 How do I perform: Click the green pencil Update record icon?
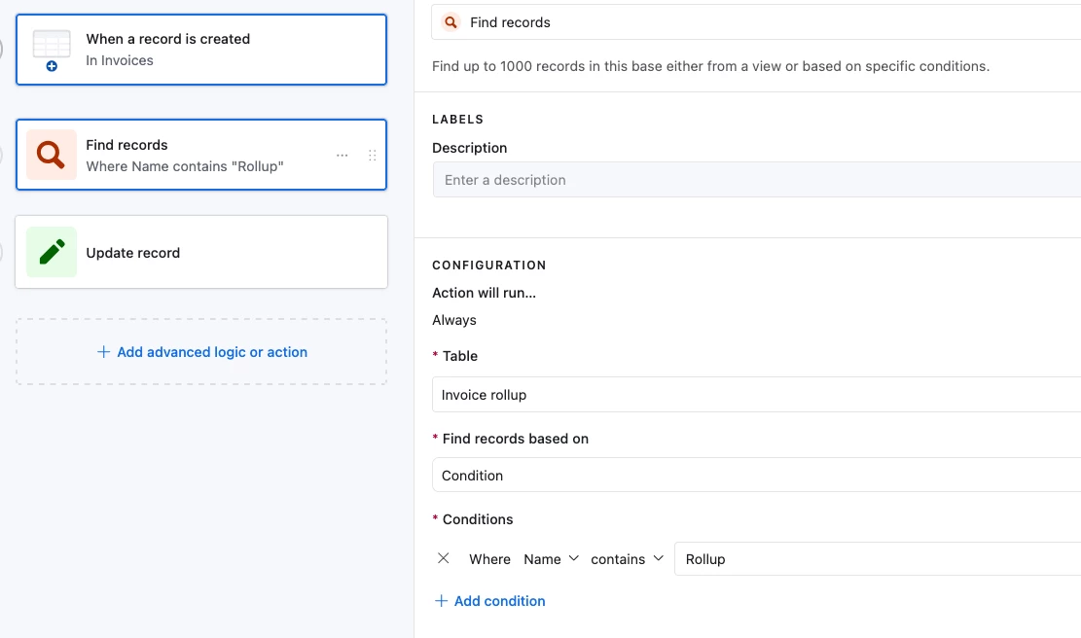point(52,252)
